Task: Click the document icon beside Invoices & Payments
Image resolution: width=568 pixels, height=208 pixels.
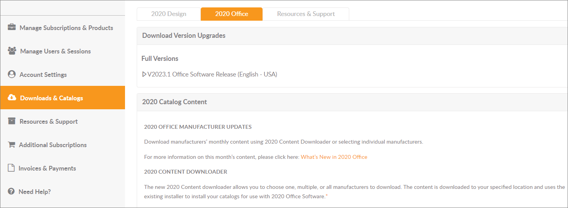Action: 11,168
